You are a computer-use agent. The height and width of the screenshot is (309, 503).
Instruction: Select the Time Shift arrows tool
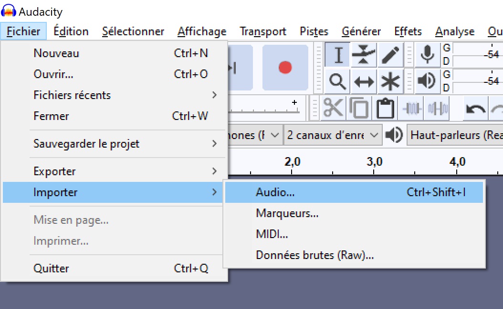[x=364, y=81]
